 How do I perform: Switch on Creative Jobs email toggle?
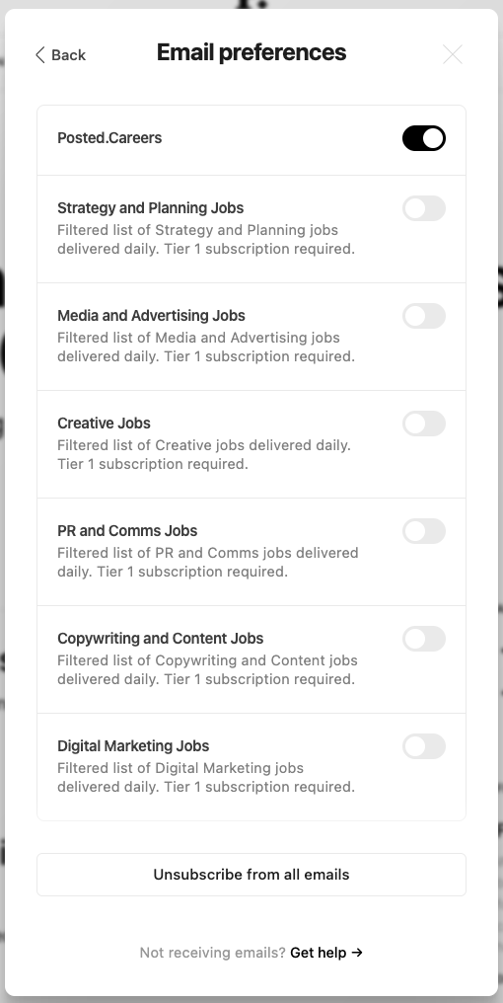coord(424,424)
